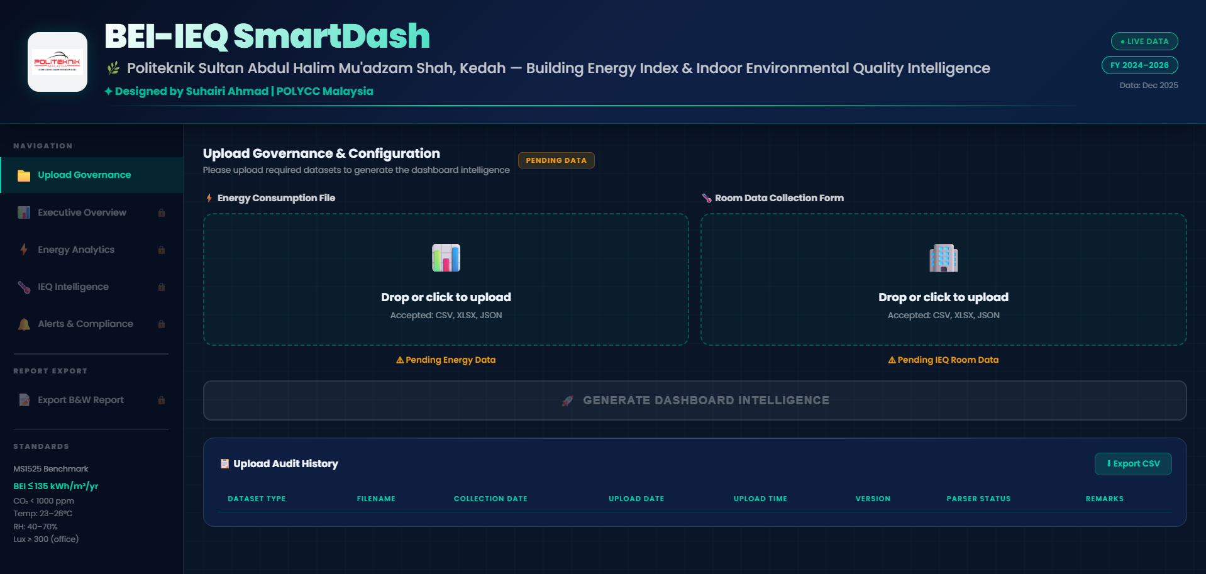This screenshot has height=574, width=1206.
Task: Click the building icon in room data upload zone
Action: pyautogui.click(x=943, y=258)
